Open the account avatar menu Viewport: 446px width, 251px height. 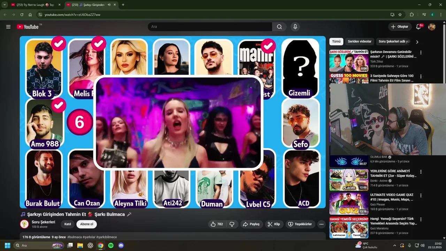(x=432, y=27)
